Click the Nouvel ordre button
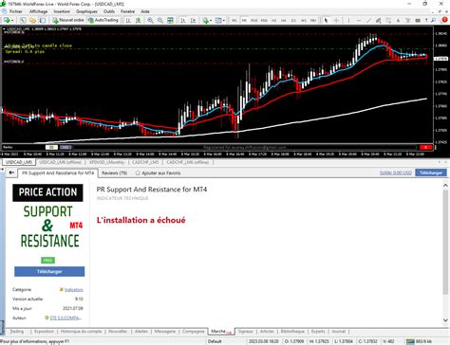Image resolution: width=450 pixels, height=345 pixels. coord(68,20)
